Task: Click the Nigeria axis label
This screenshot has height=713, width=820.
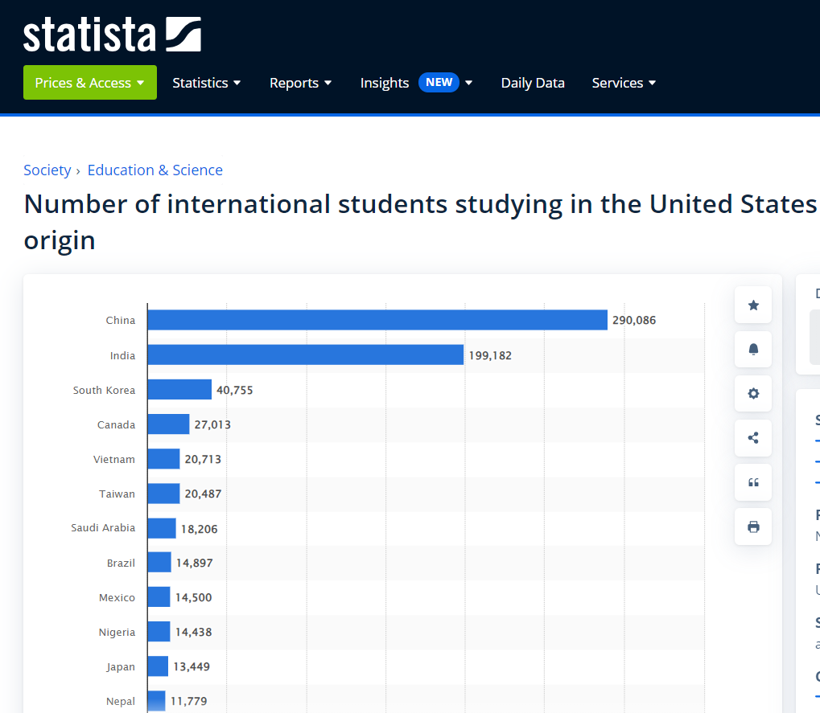Action: (x=117, y=632)
